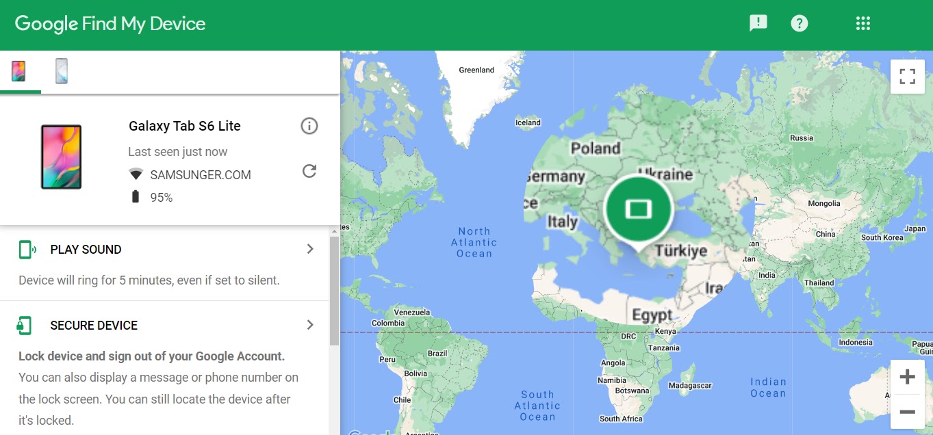Expand the Secure Device chevron
The height and width of the screenshot is (435, 933).
pyautogui.click(x=310, y=325)
